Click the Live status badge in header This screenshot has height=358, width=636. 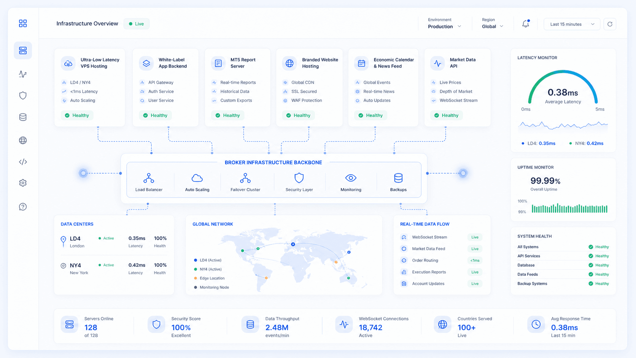point(136,24)
